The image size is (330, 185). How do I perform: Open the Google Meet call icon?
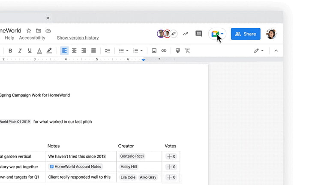tap(215, 34)
